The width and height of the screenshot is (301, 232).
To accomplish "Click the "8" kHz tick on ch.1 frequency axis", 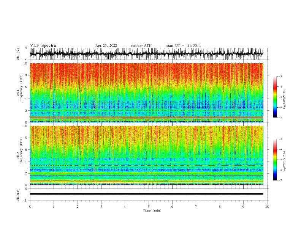I will tap(27, 75).
